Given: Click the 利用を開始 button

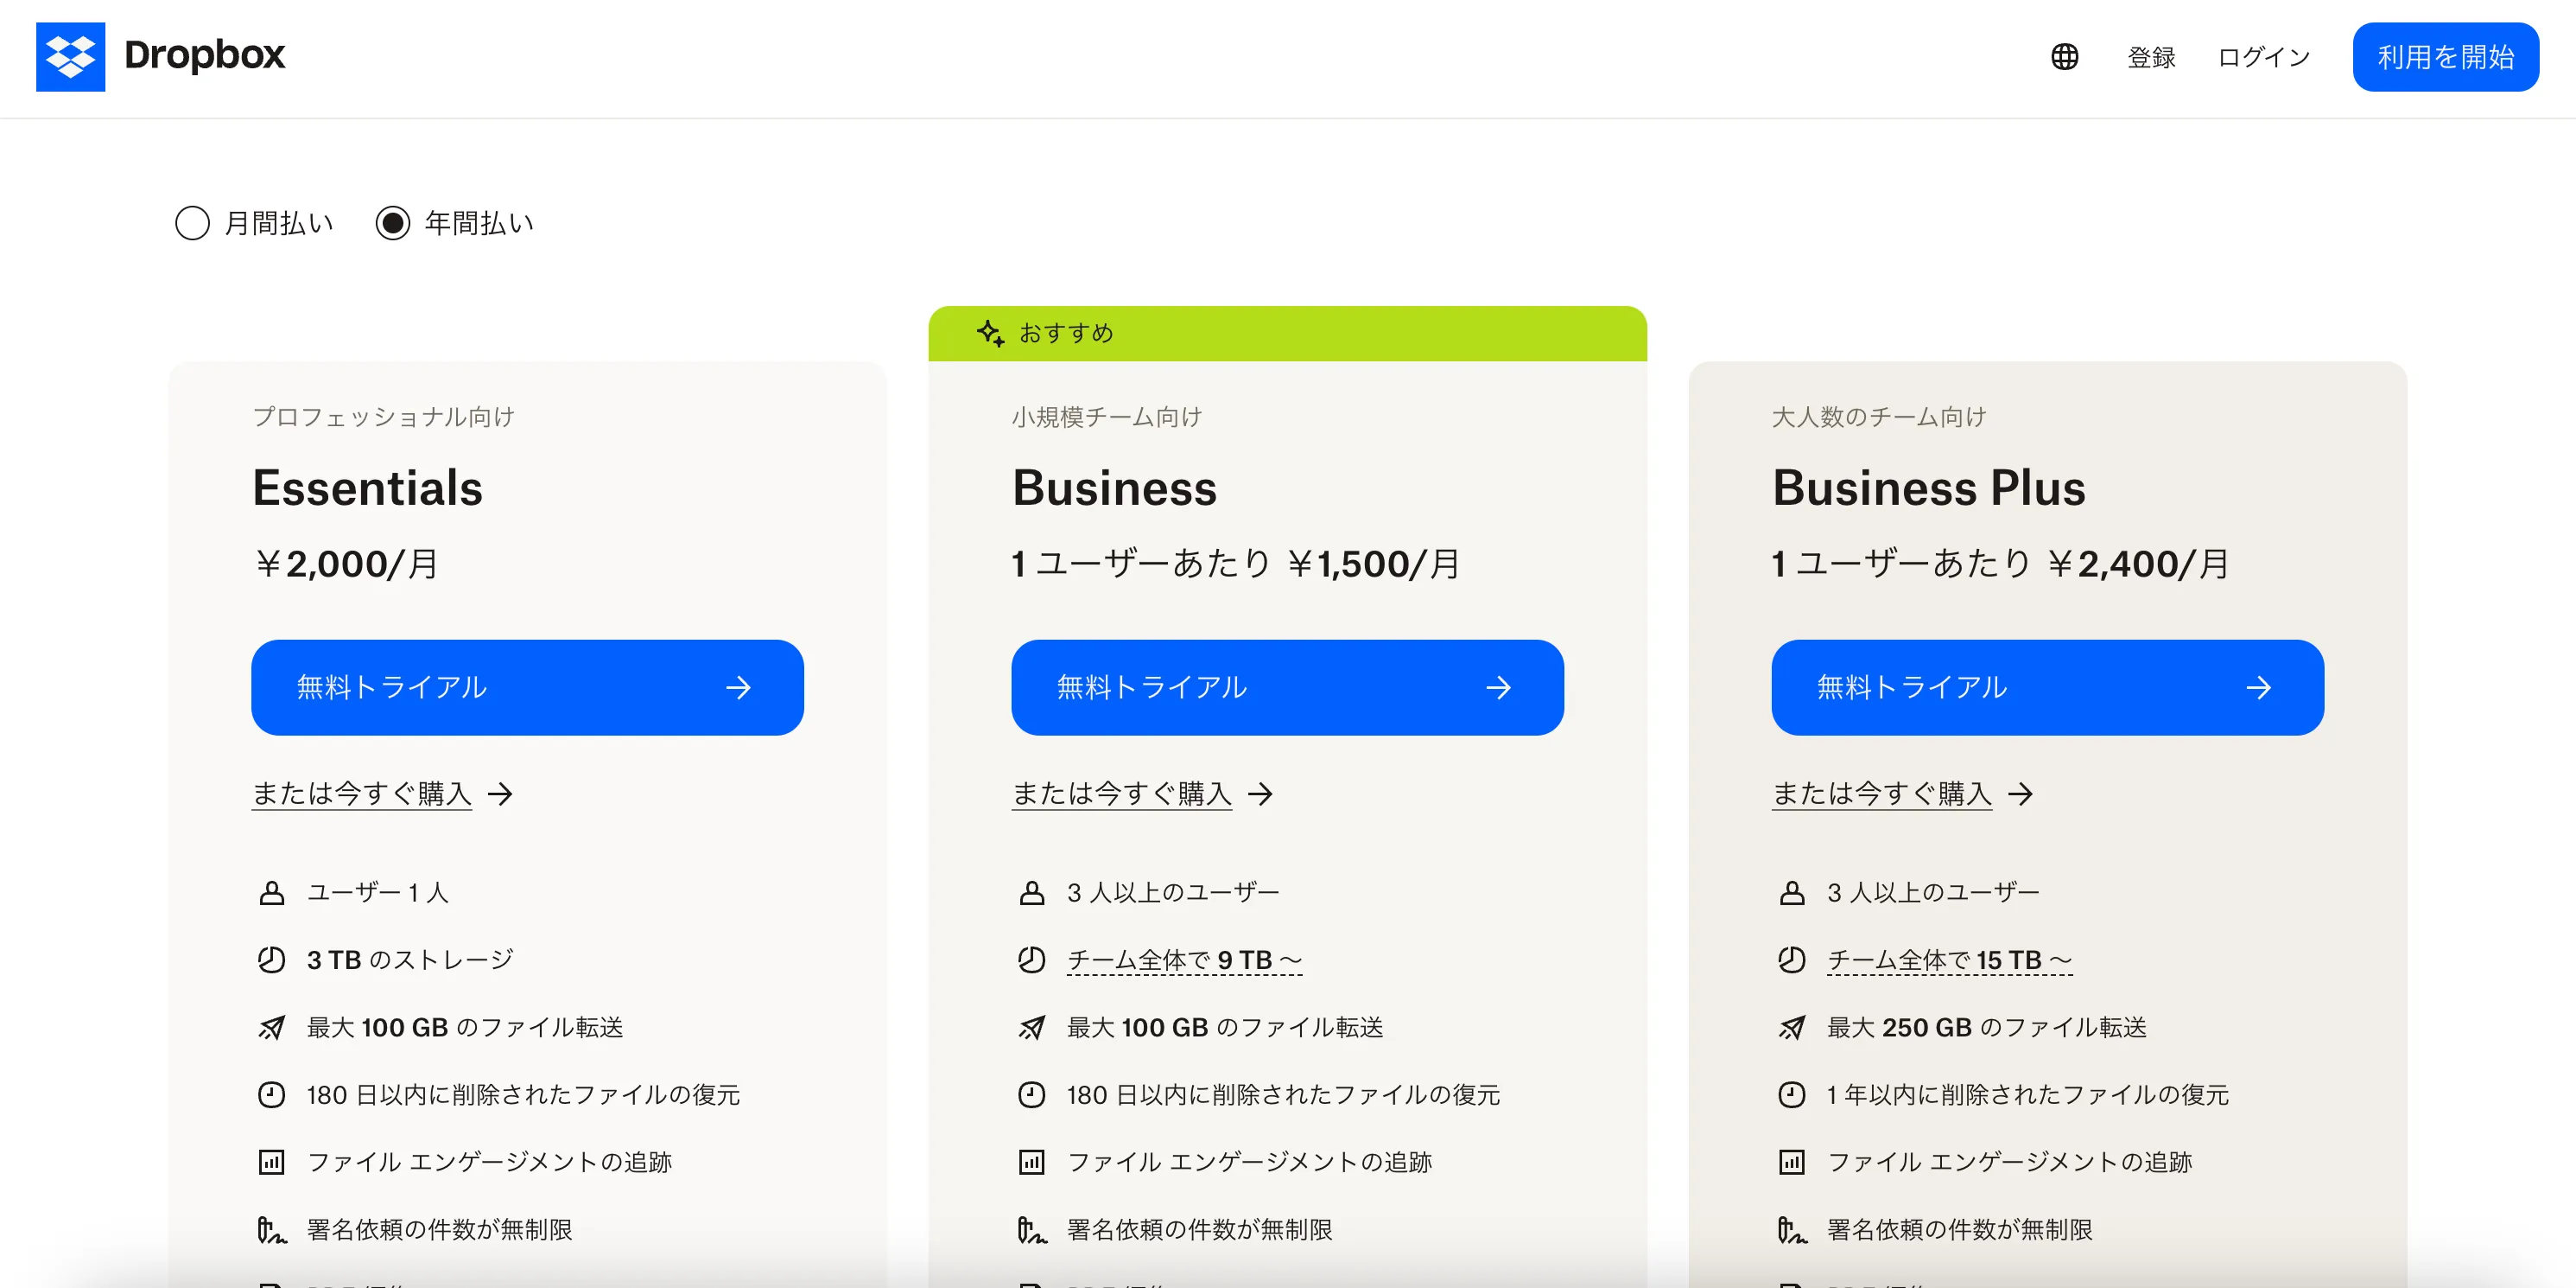Looking at the screenshot, I should coord(2445,57).
